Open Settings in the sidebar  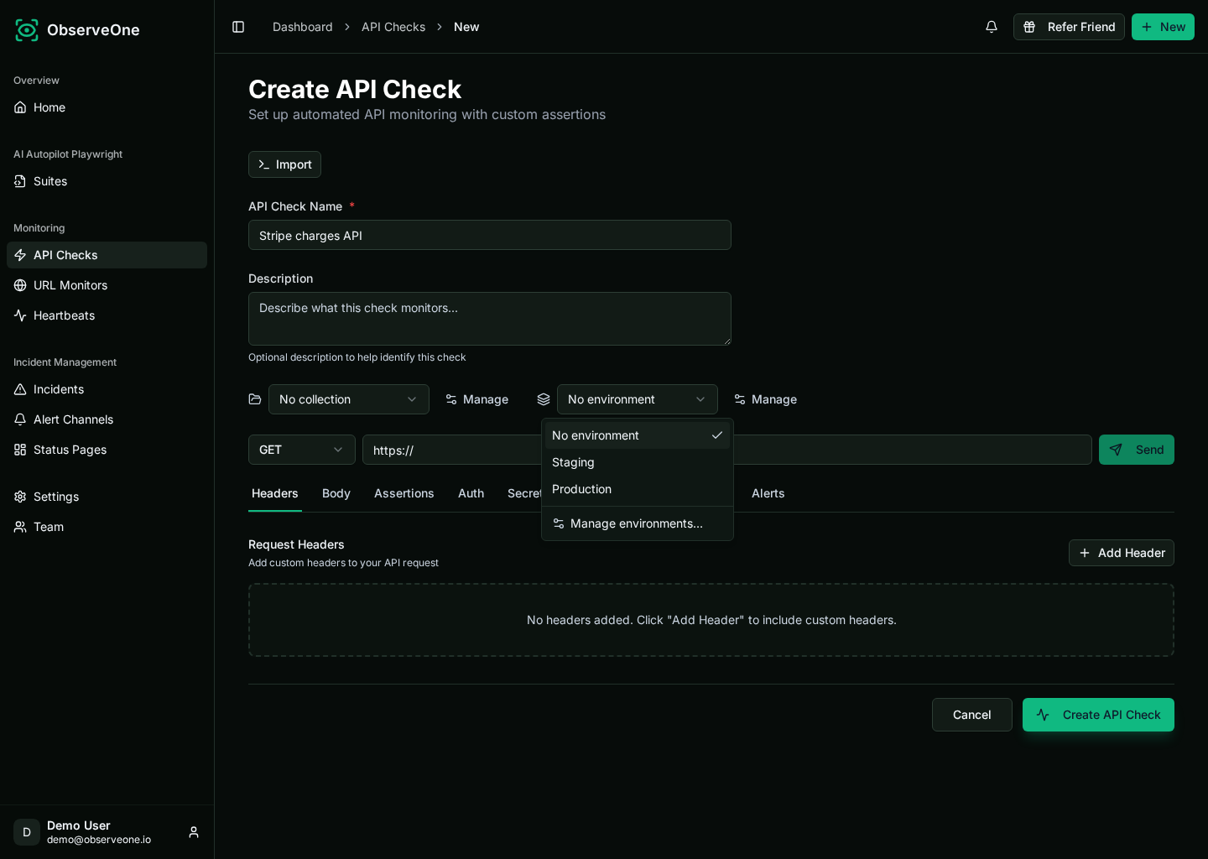coord(107,497)
